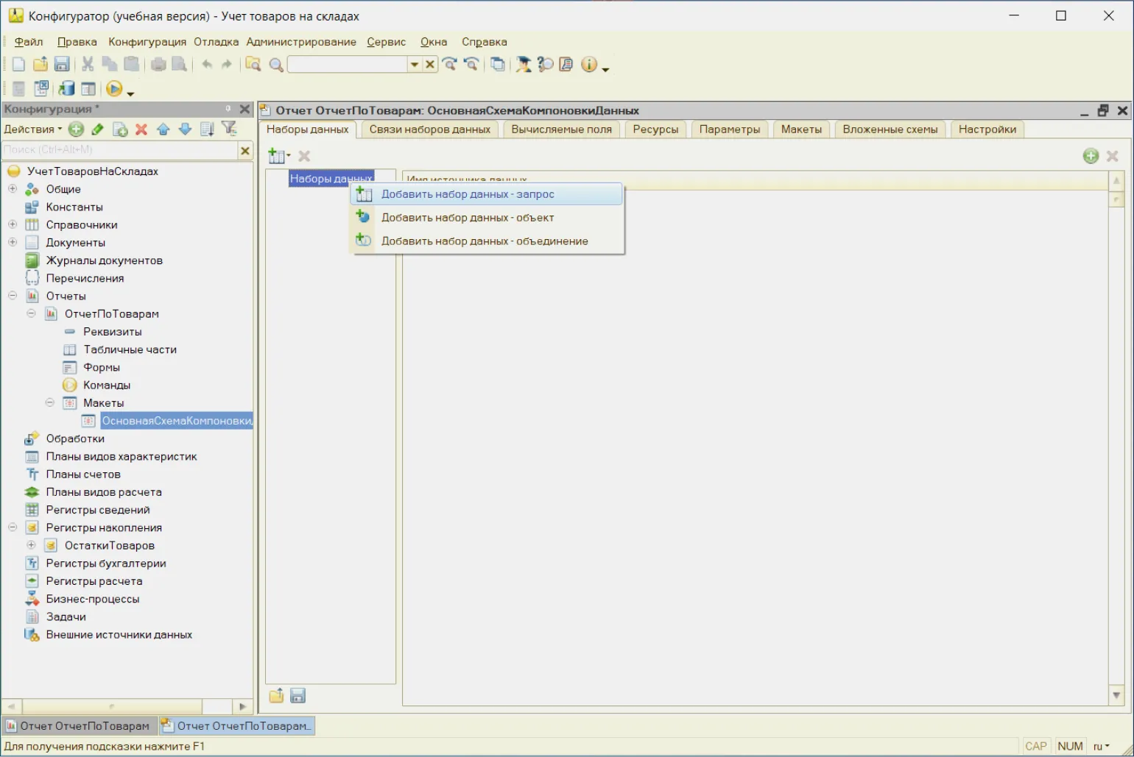Open the Настройки tab
Screen dimensions: 1134x757
(x=987, y=129)
